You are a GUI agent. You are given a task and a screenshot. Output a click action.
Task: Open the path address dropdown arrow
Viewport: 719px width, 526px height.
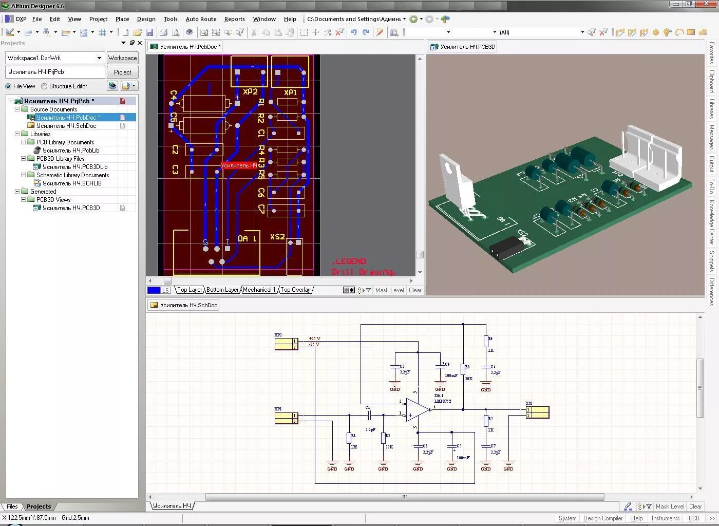click(x=405, y=19)
